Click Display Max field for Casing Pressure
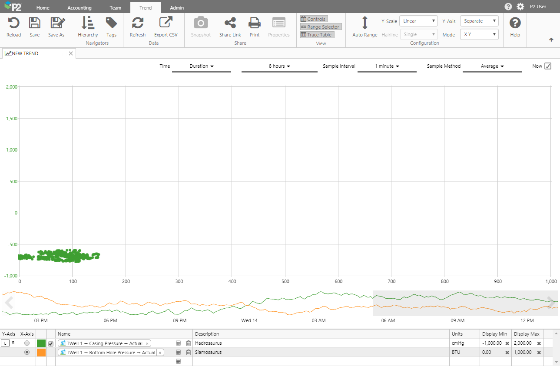Screen dimensions: 560x366 tap(523, 343)
